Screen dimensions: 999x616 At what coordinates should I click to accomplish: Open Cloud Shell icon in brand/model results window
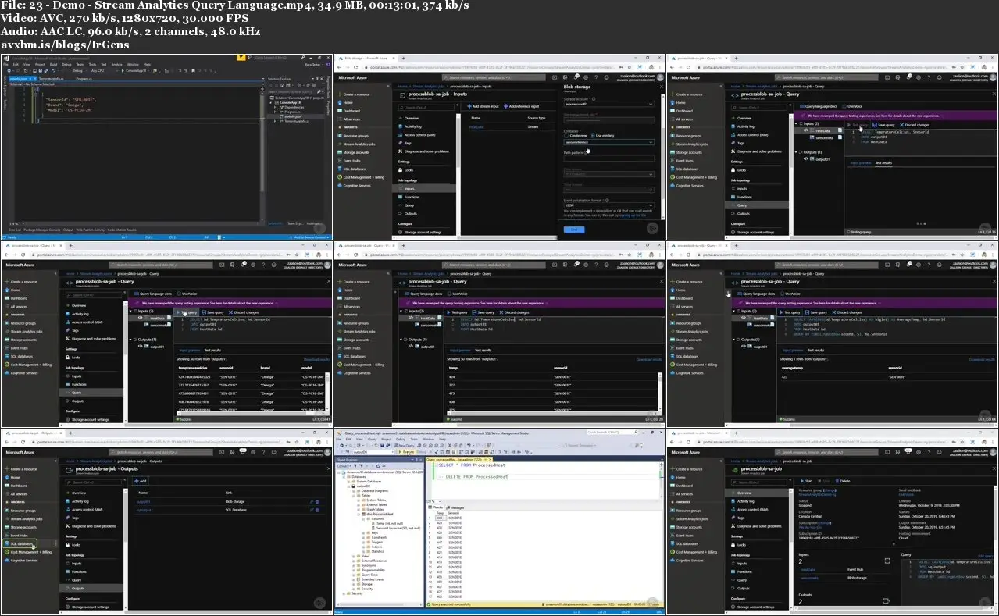tap(223, 265)
